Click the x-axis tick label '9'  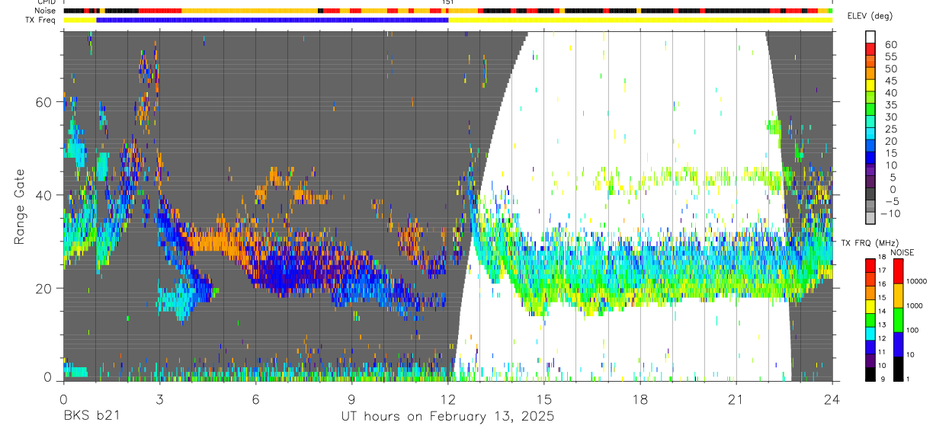(x=351, y=398)
